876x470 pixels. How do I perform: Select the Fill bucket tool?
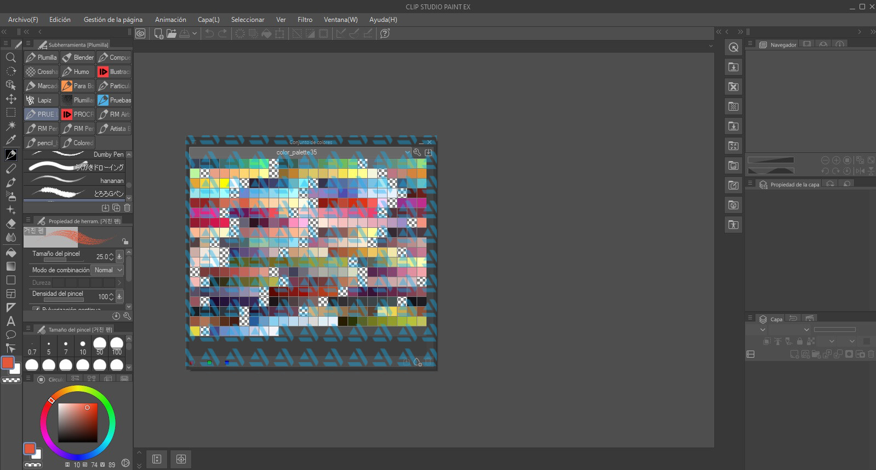10,253
